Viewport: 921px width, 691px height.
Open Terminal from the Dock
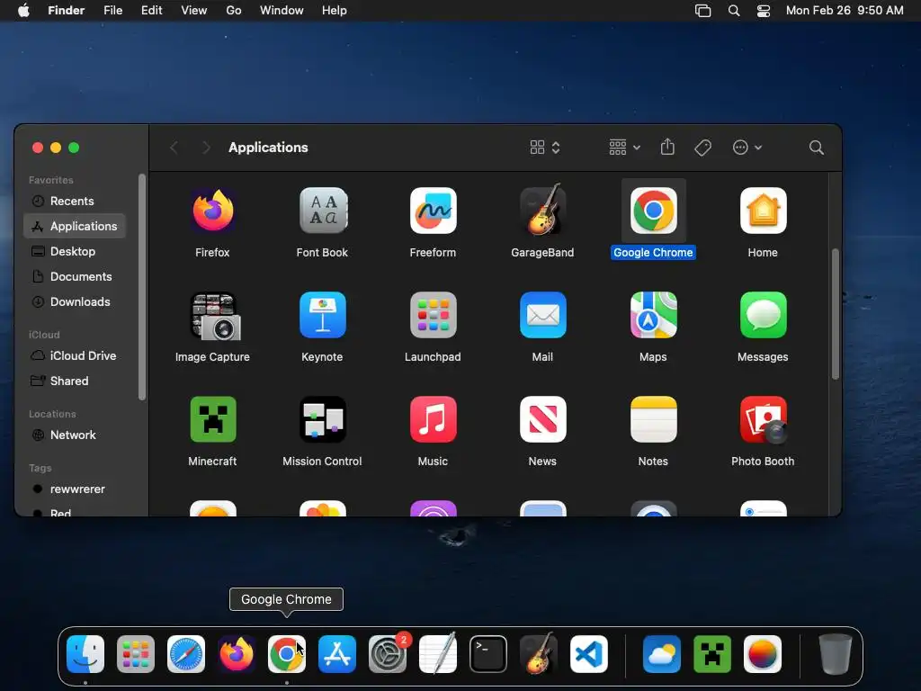coord(488,654)
